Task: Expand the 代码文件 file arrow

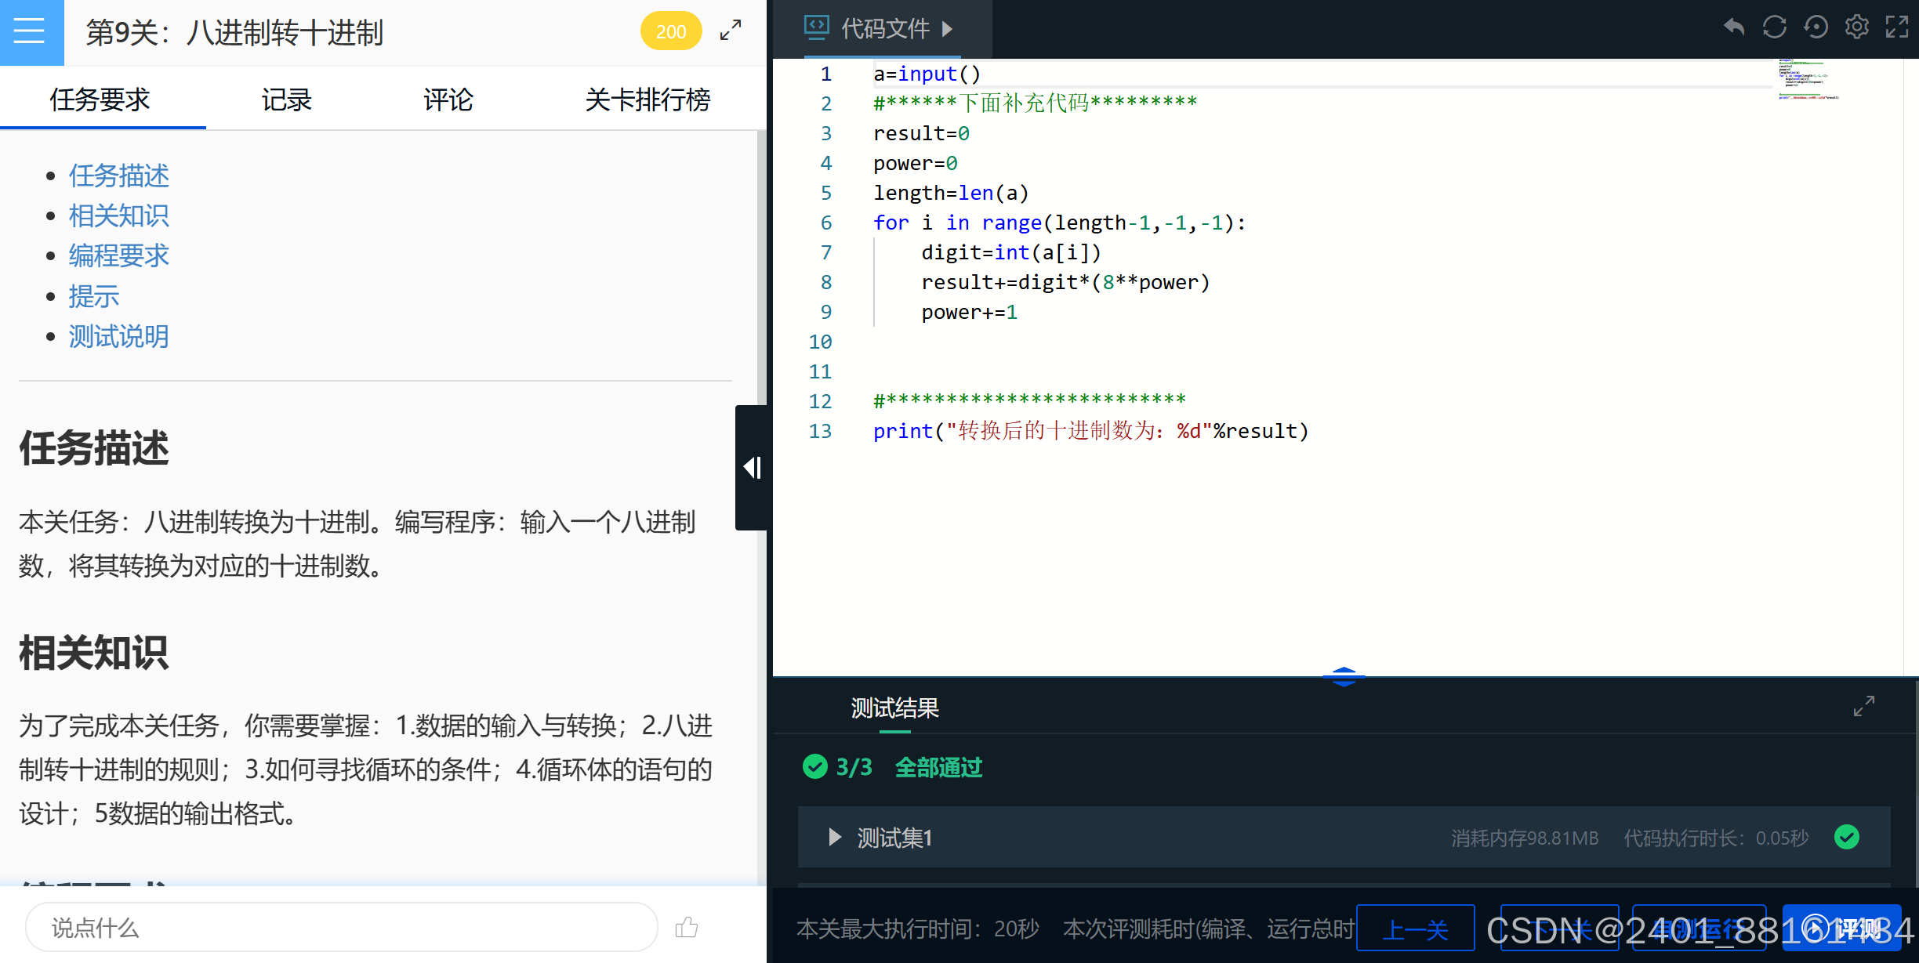Action: tap(948, 30)
